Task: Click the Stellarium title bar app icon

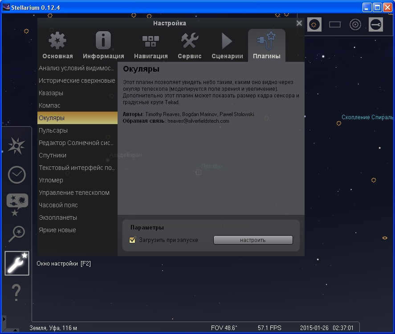Action: point(6,7)
